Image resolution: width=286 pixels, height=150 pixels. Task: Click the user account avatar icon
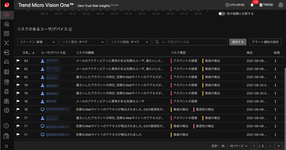[281, 5]
